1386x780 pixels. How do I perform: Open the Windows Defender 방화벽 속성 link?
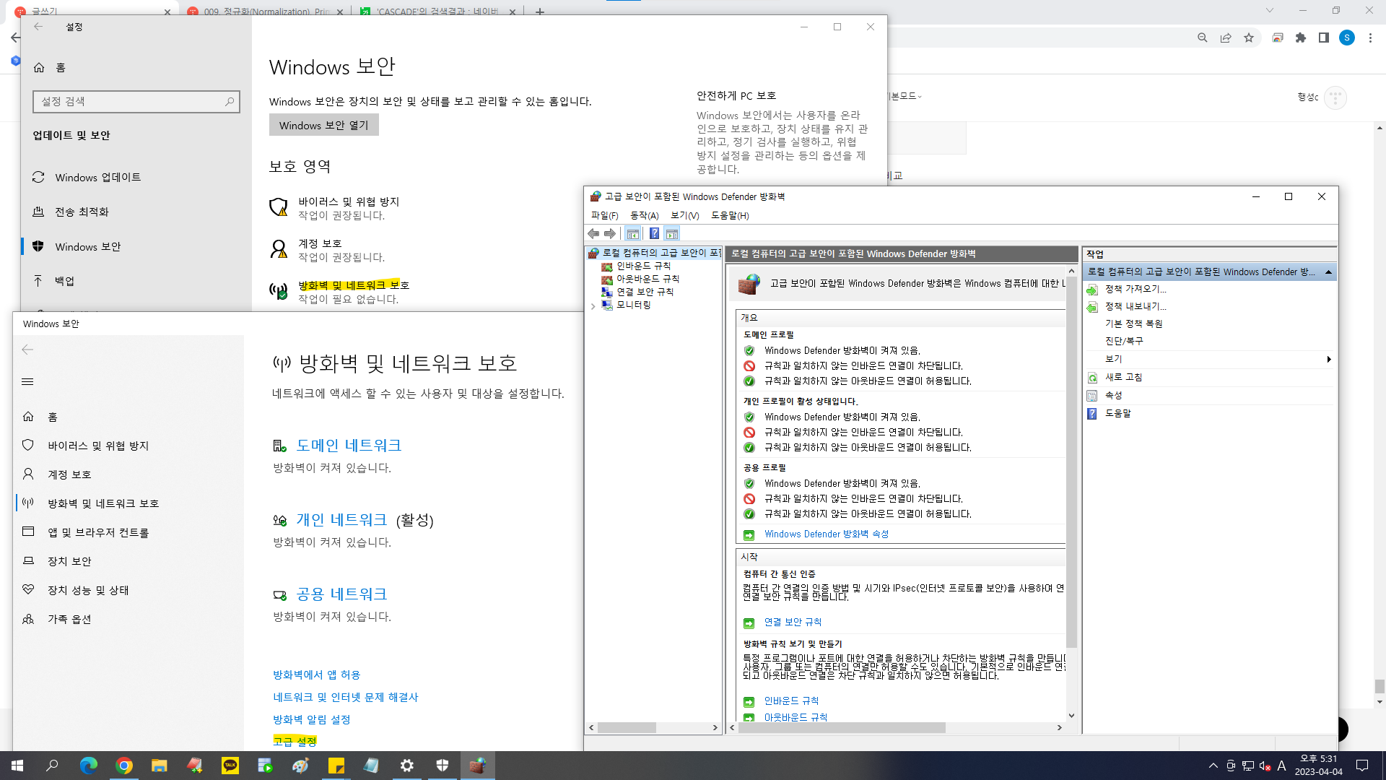tap(827, 534)
